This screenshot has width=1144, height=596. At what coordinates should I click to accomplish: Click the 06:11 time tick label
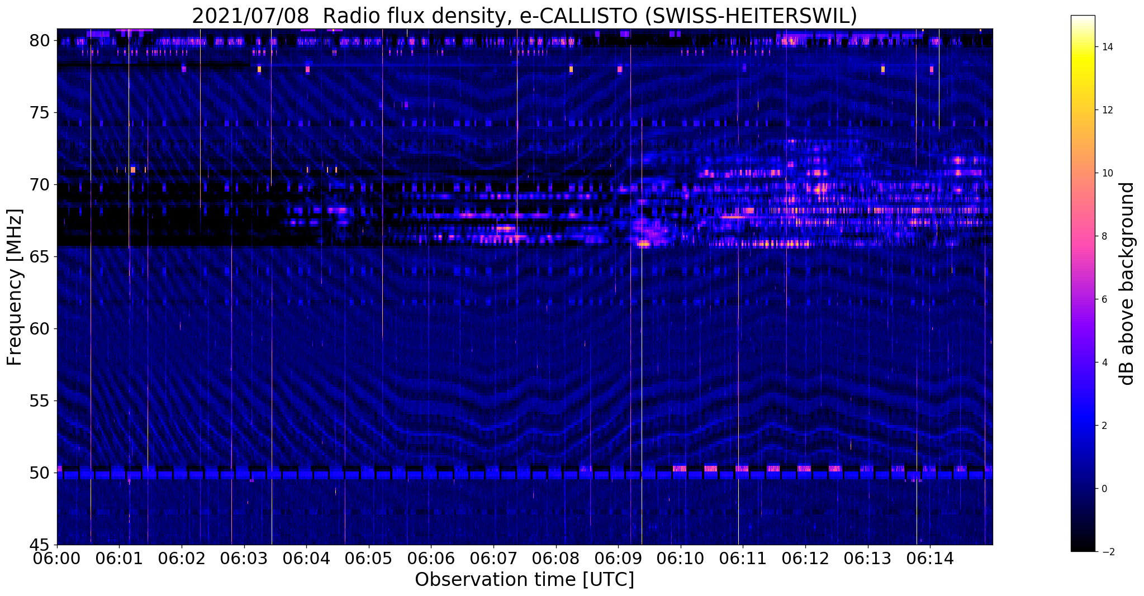pos(743,558)
